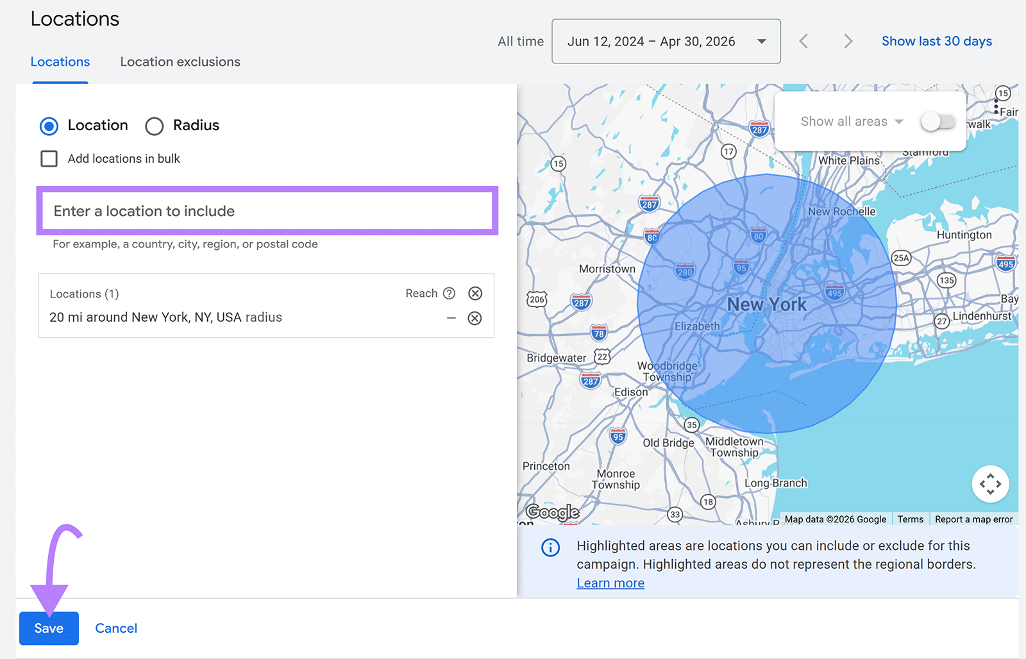The height and width of the screenshot is (659, 1026).
Task: Go to next date range arrow
Action: [x=848, y=42]
